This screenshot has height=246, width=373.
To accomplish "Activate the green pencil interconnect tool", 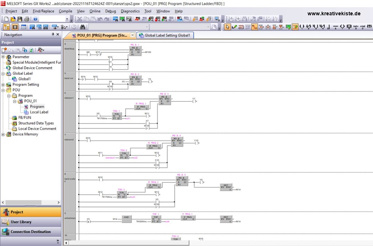I will tap(234, 27).
